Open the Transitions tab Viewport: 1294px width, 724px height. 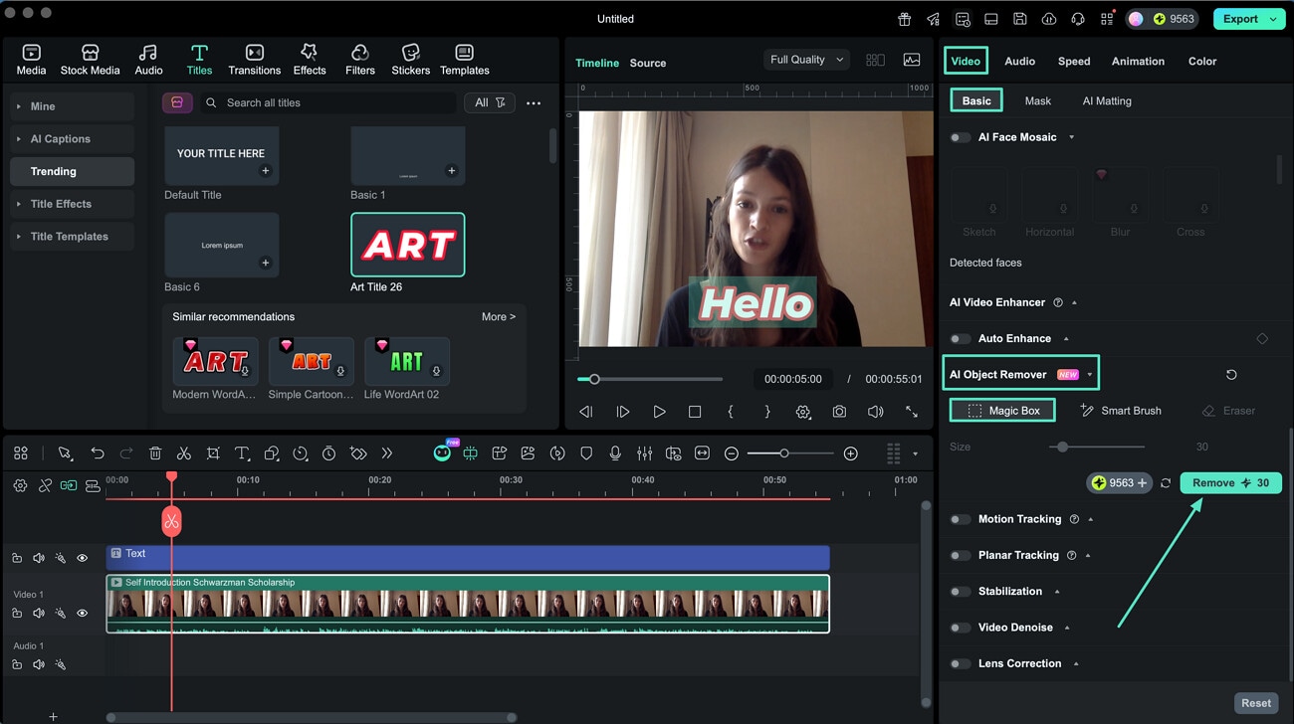point(254,58)
